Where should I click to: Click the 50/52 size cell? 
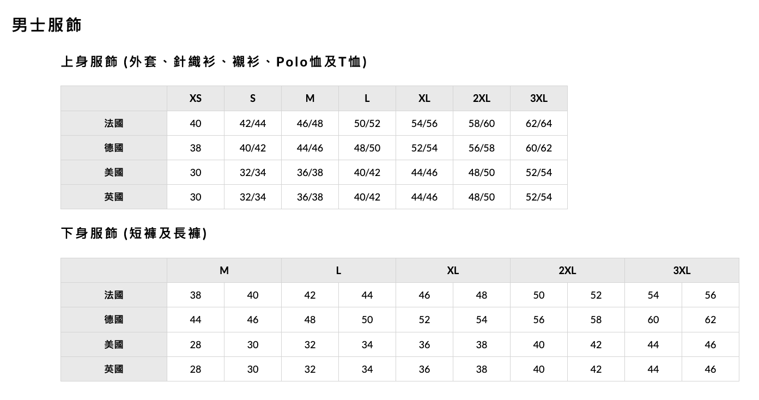point(367,124)
